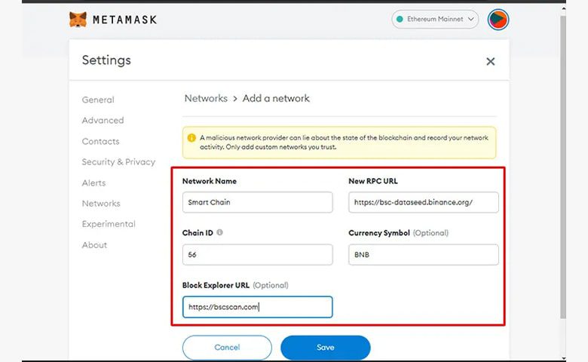
Task: Click the Cancel button
Action: click(x=227, y=348)
